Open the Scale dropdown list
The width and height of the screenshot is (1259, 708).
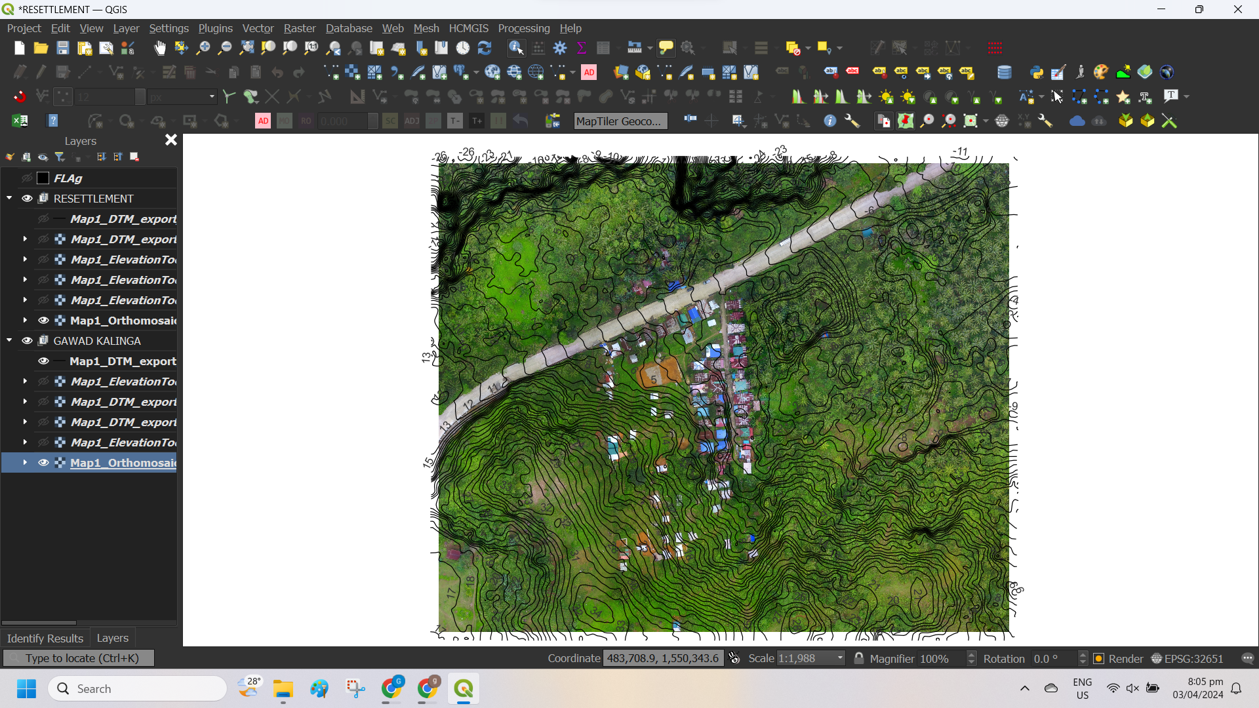(x=840, y=658)
